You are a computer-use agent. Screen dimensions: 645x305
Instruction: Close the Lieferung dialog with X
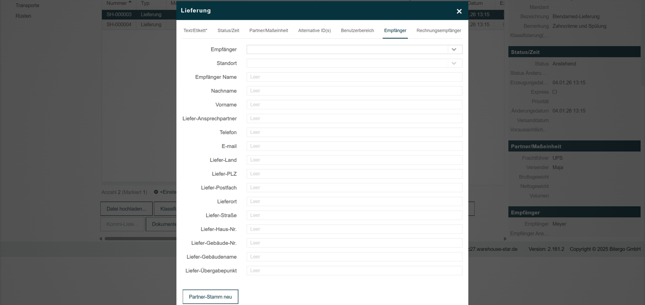(x=459, y=11)
